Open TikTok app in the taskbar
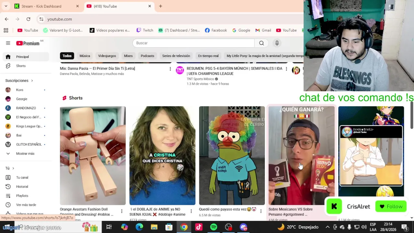Screen dimensions: 414x233 click(x=199, y=227)
